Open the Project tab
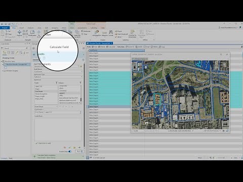The width and height of the screenshot is (243, 182). tap(5, 28)
